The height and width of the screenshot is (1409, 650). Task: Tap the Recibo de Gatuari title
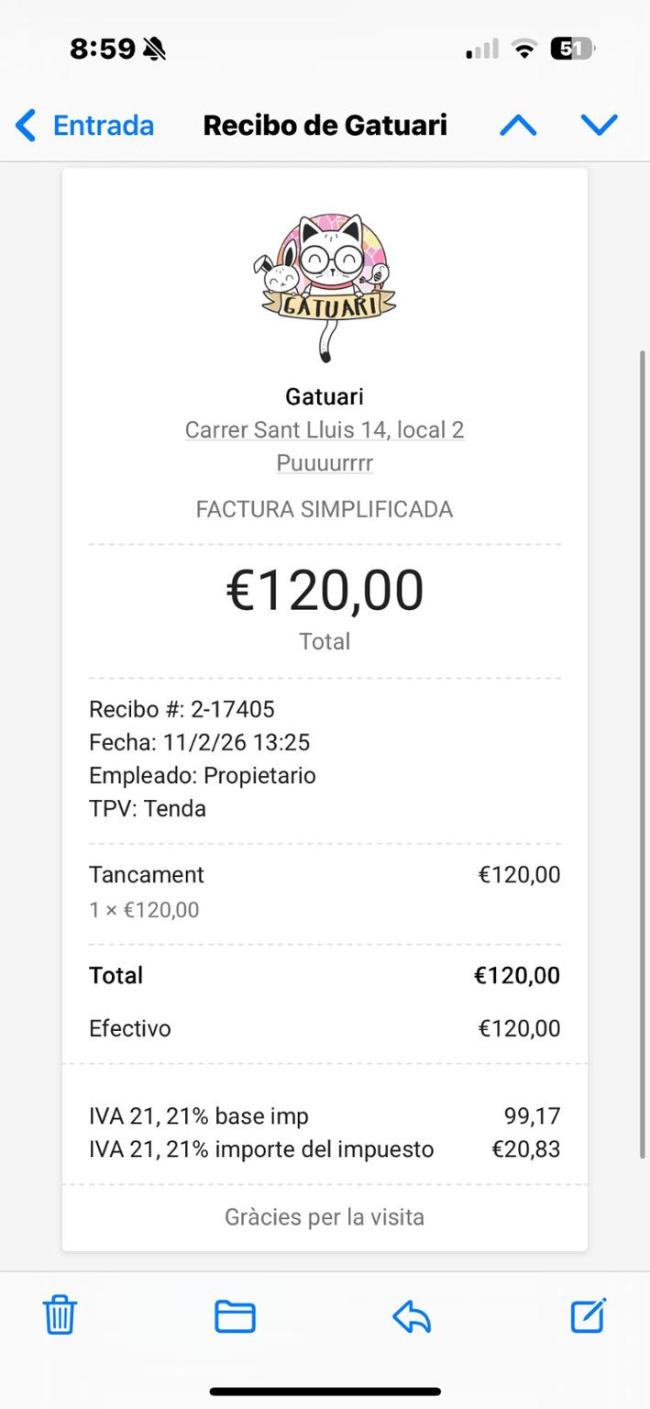click(325, 125)
